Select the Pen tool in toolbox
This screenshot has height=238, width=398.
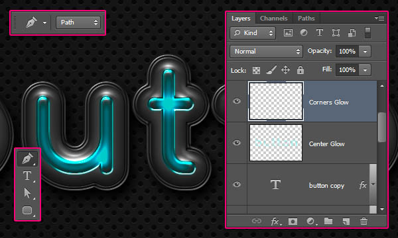tap(27, 159)
